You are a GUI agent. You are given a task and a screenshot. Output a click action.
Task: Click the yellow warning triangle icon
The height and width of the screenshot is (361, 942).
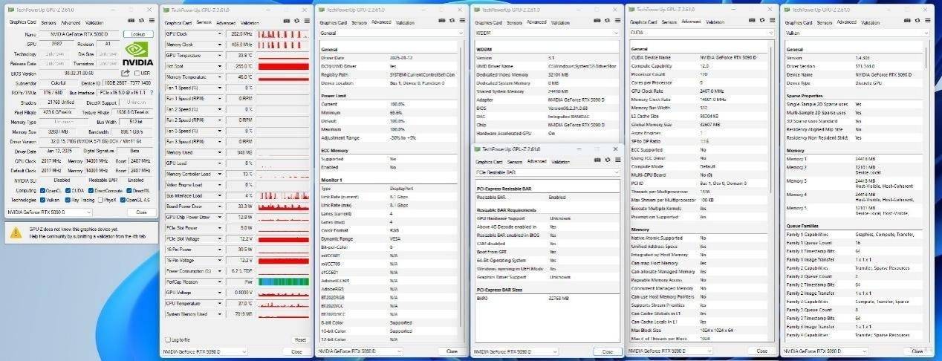(16, 232)
